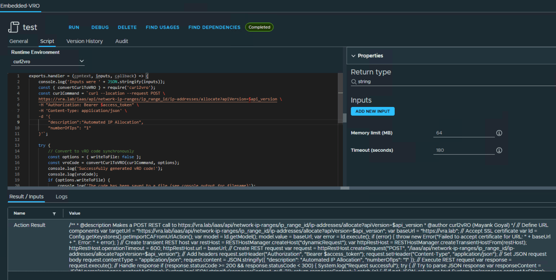Open the Version History tab
Viewport: 556px width, 280px height.
(x=85, y=41)
